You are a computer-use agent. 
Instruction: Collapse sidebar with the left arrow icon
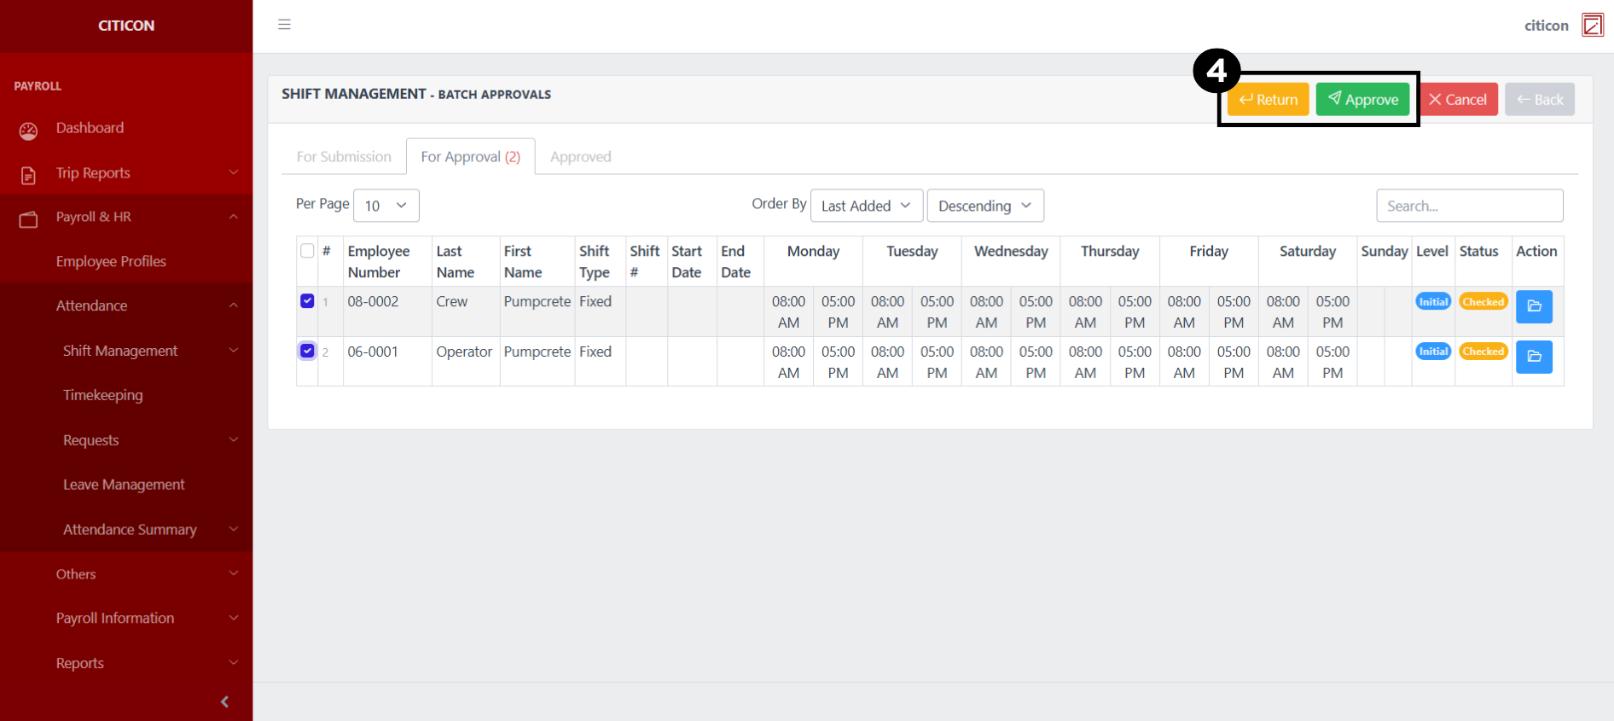[x=224, y=701]
